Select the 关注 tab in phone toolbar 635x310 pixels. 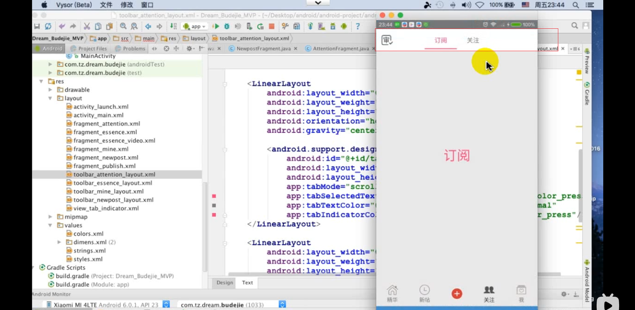click(x=473, y=40)
